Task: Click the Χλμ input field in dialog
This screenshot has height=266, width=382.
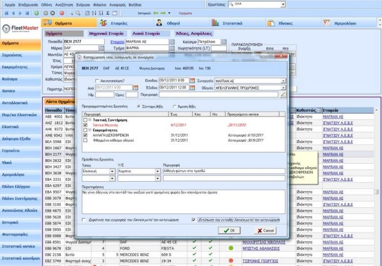Action: click(104, 95)
